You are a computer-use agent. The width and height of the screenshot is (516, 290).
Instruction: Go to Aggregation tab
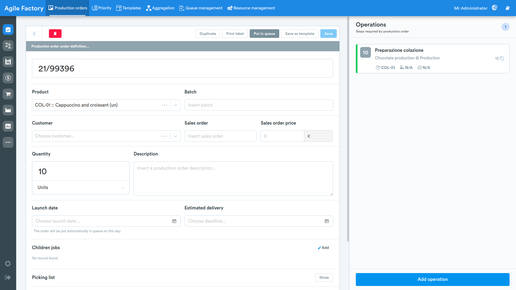(160, 8)
